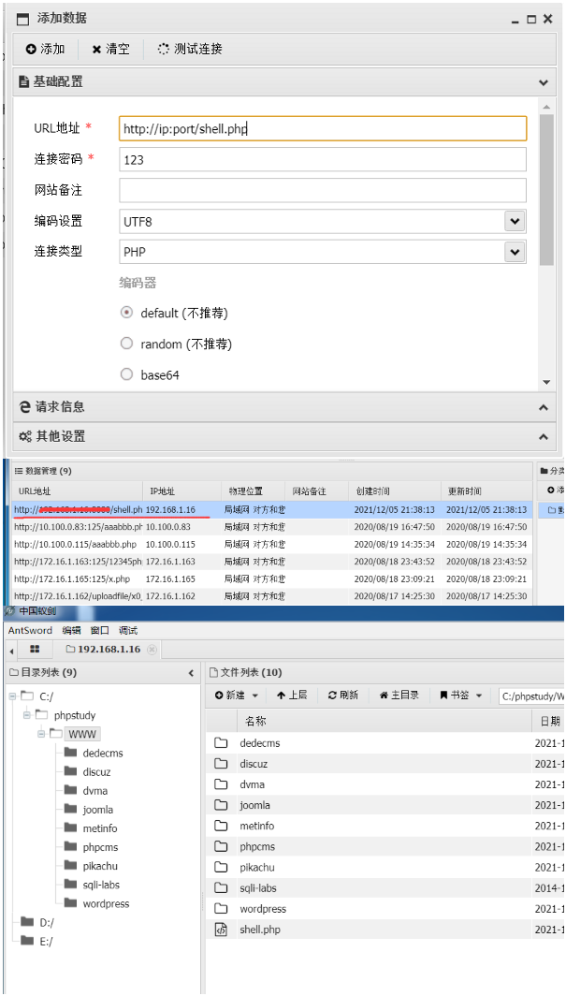Switch to the home grid tab
566x996 pixels.
35,650
